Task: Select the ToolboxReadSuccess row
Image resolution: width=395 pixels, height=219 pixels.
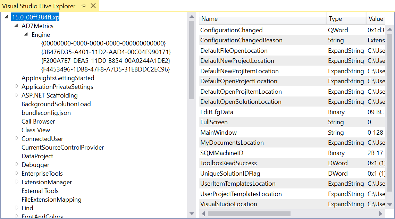Action: coord(292,163)
